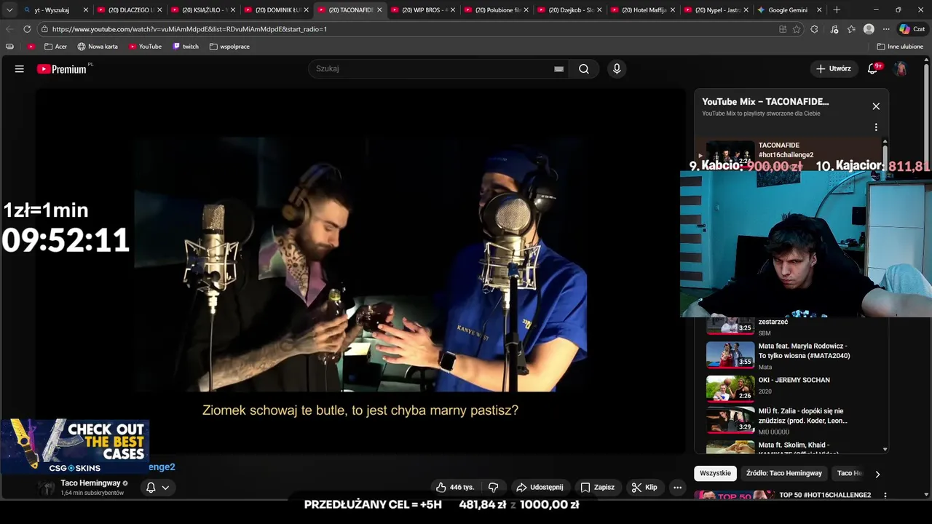Go back with the browser back arrow
The width and height of the screenshot is (932, 524).
pyautogui.click(x=9, y=29)
